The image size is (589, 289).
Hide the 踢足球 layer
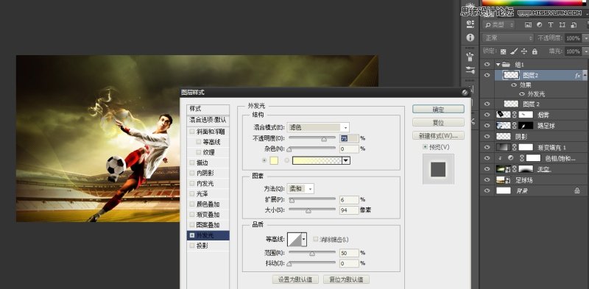pos(487,125)
